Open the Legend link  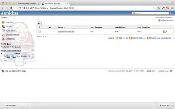click(111, 38)
